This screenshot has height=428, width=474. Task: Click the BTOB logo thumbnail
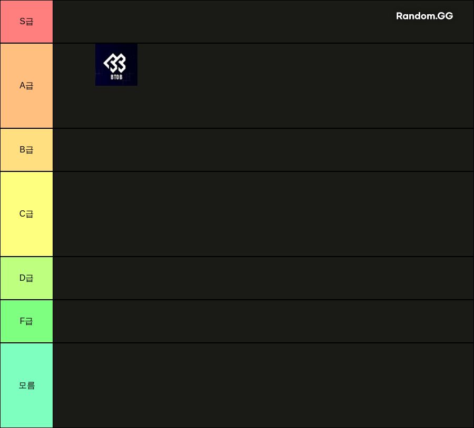(116, 65)
